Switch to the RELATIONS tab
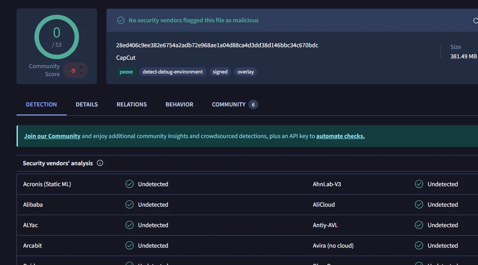 pyautogui.click(x=132, y=105)
